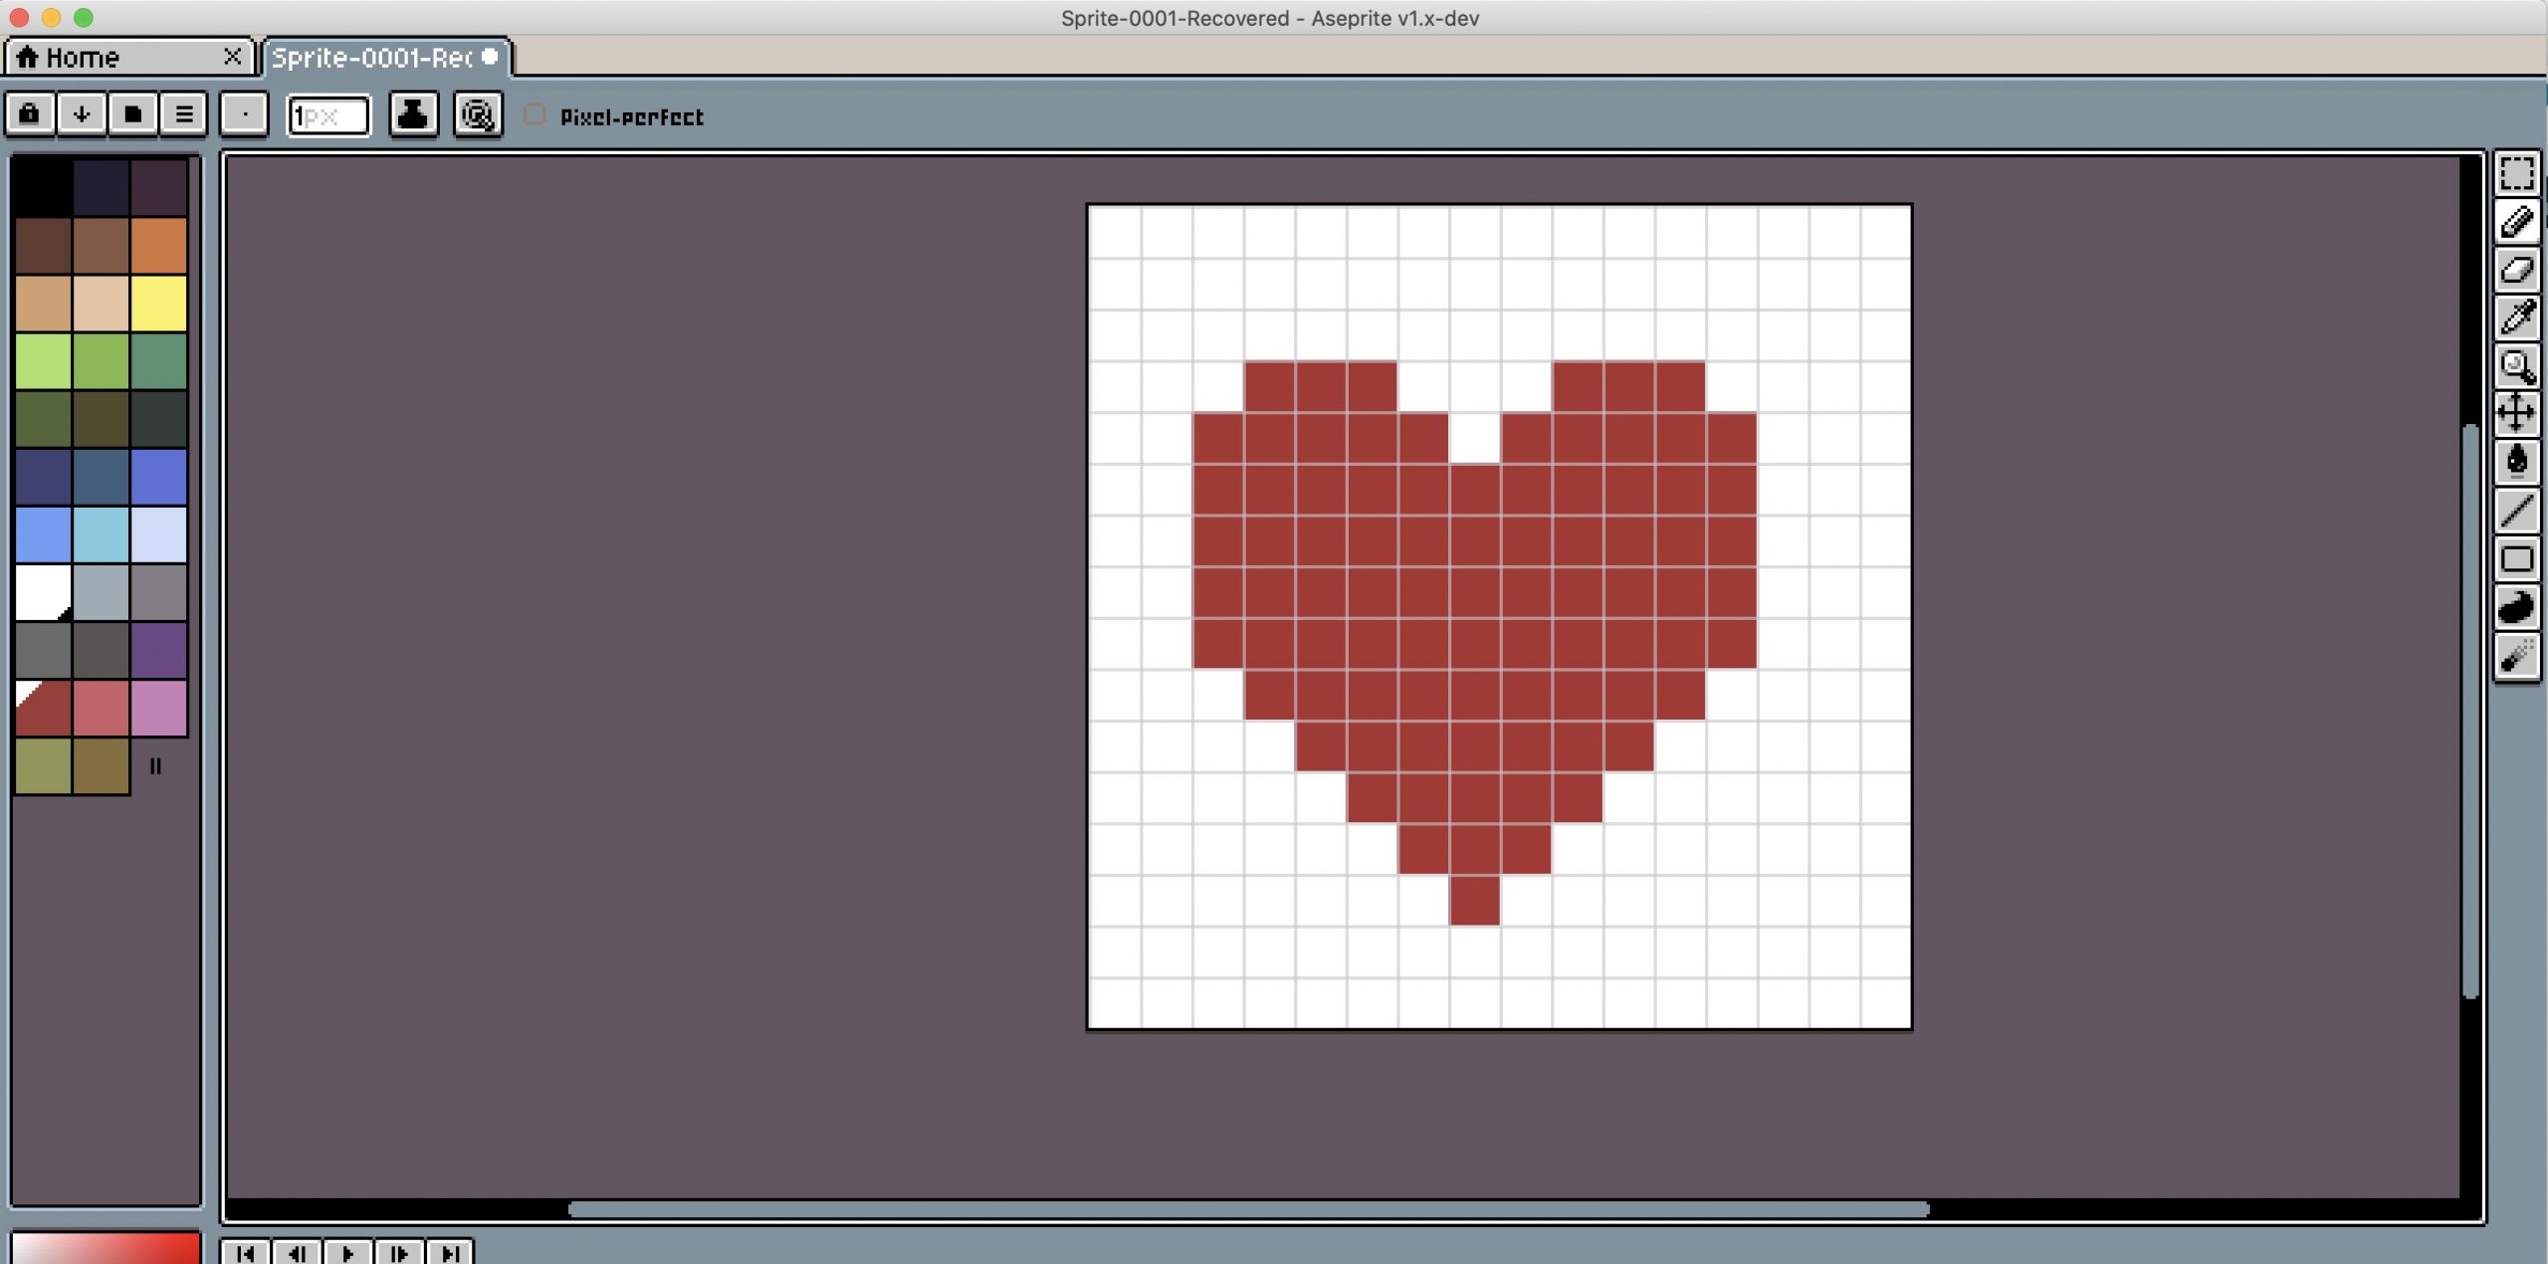Image resolution: width=2548 pixels, height=1264 pixels.
Task: Pick the black palette swatch
Action: (43, 187)
